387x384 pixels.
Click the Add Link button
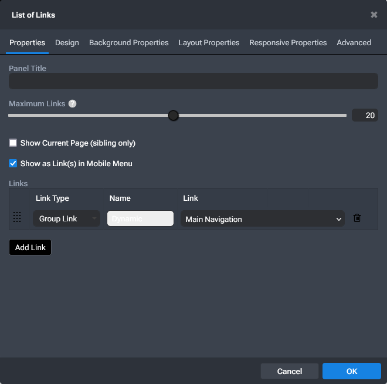tap(30, 247)
